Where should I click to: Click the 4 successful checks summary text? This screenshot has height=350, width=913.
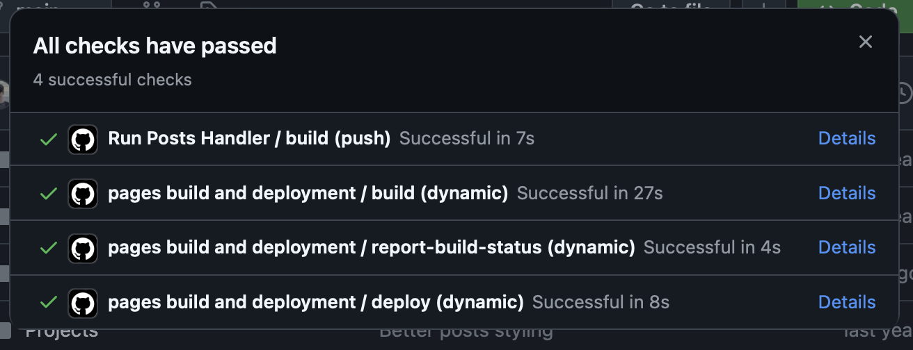[x=113, y=80]
